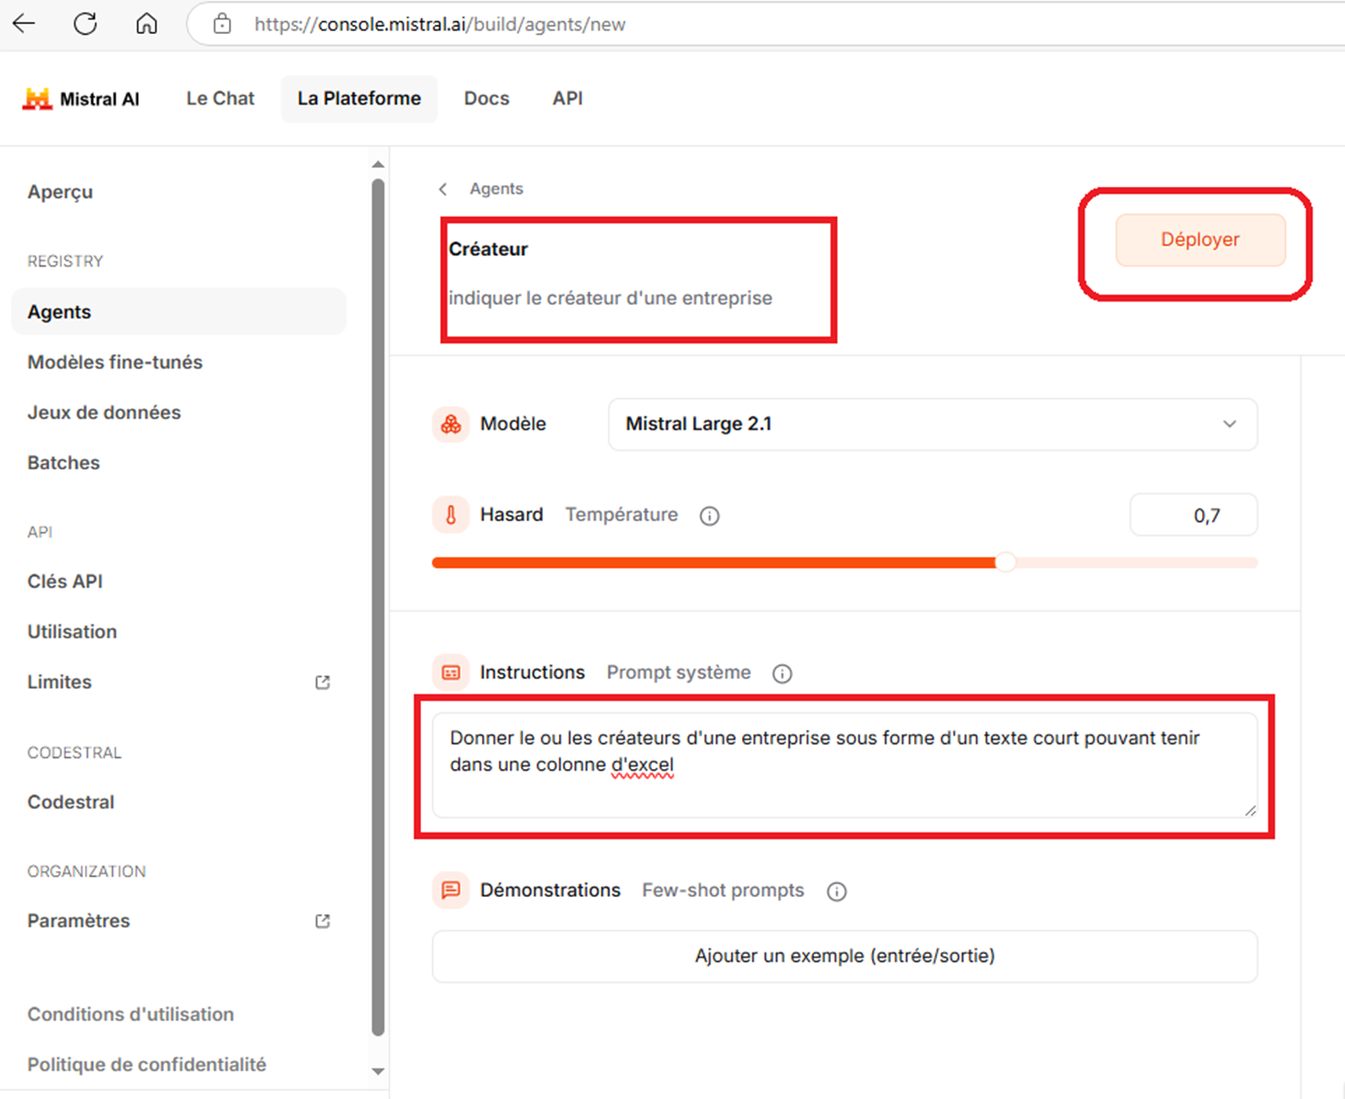The height and width of the screenshot is (1099, 1345).
Task: Open Température info tooltip icon
Action: (709, 516)
